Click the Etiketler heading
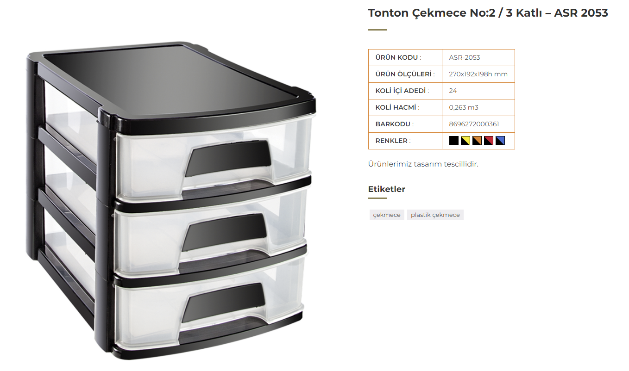 tap(387, 189)
